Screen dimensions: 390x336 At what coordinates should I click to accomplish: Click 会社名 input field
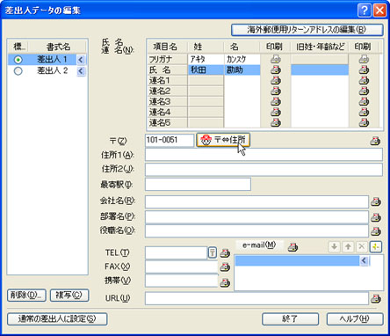click(256, 201)
